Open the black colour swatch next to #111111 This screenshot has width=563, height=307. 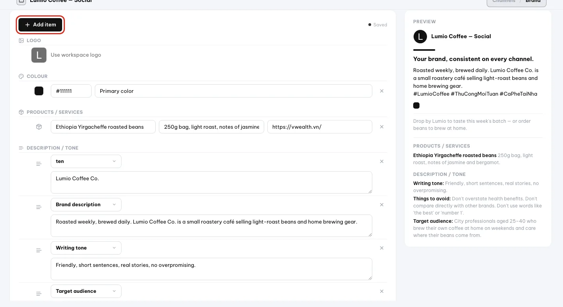pyautogui.click(x=39, y=91)
